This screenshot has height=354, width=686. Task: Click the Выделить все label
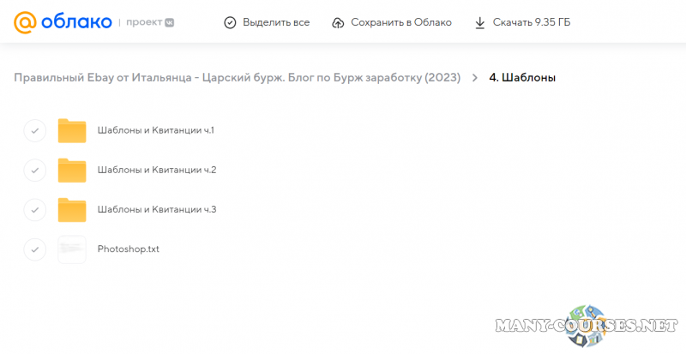(276, 22)
